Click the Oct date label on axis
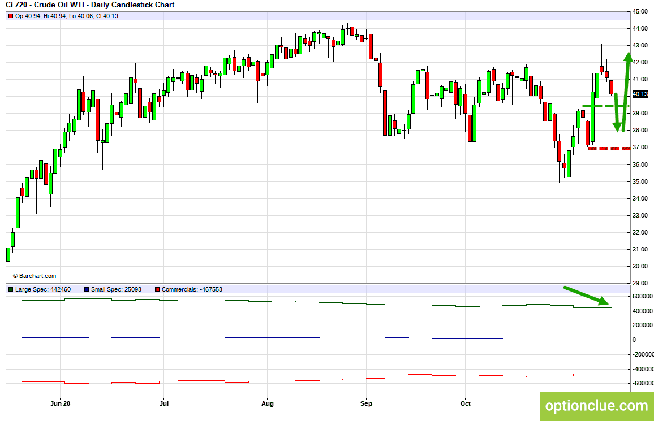 (466, 403)
